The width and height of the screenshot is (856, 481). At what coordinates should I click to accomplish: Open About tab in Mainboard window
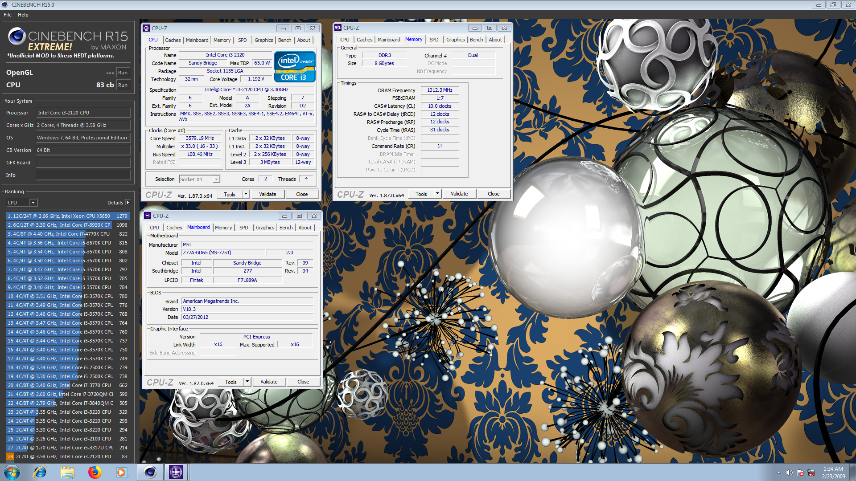pos(305,228)
